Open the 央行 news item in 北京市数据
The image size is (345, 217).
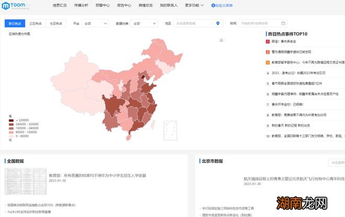(x=228, y=209)
